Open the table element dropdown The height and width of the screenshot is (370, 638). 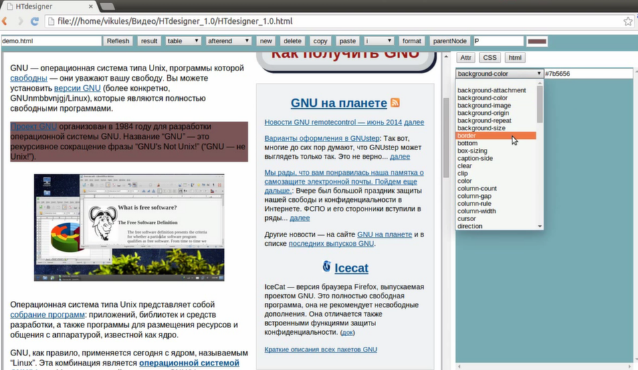[x=183, y=41]
